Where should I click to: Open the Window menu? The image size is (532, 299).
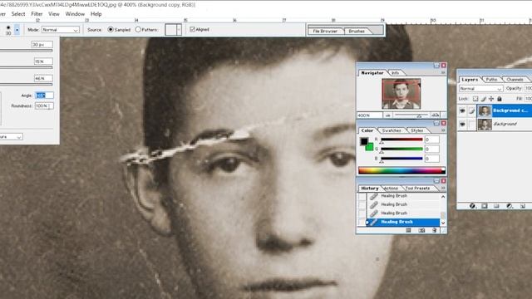75,14
